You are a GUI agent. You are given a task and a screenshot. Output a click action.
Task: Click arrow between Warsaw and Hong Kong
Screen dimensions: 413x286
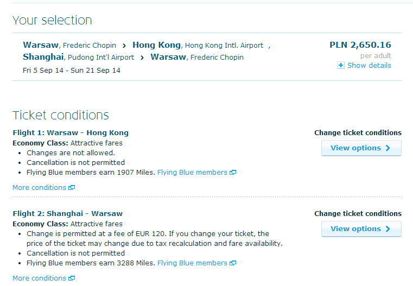(124, 46)
